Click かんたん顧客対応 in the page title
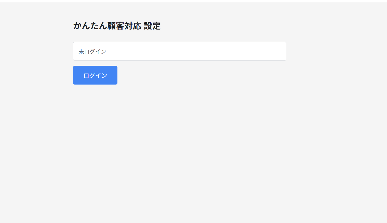The image size is (387, 223). (x=107, y=26)
